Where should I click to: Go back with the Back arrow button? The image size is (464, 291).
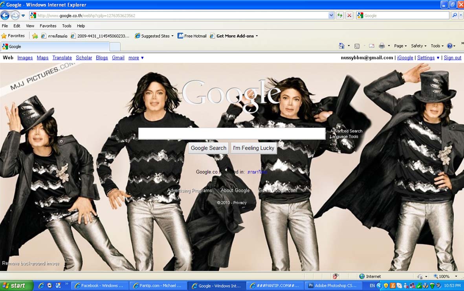pos(5,15)
